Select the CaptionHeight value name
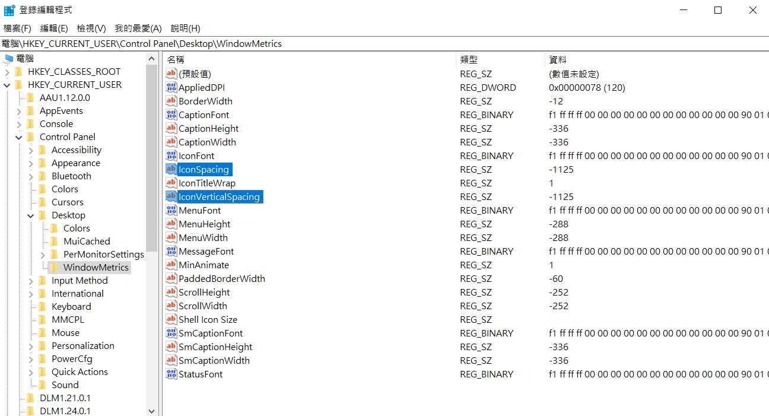 (208, 128)
